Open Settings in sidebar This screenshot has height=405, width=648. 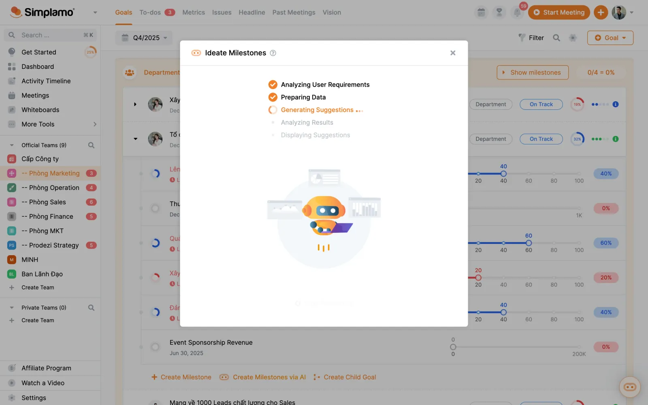(x=34, y=398)
